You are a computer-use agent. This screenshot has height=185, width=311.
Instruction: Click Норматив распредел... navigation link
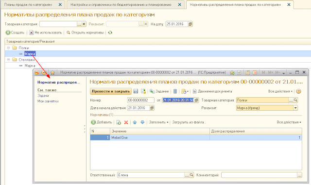coord(59,82)
